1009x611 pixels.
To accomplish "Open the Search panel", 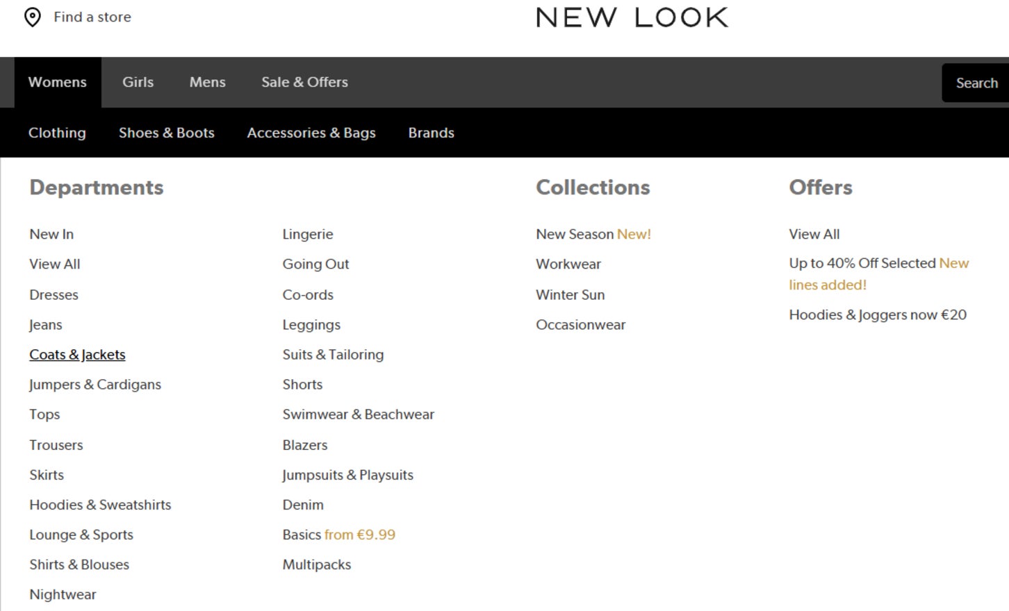I will click(976, 82).
